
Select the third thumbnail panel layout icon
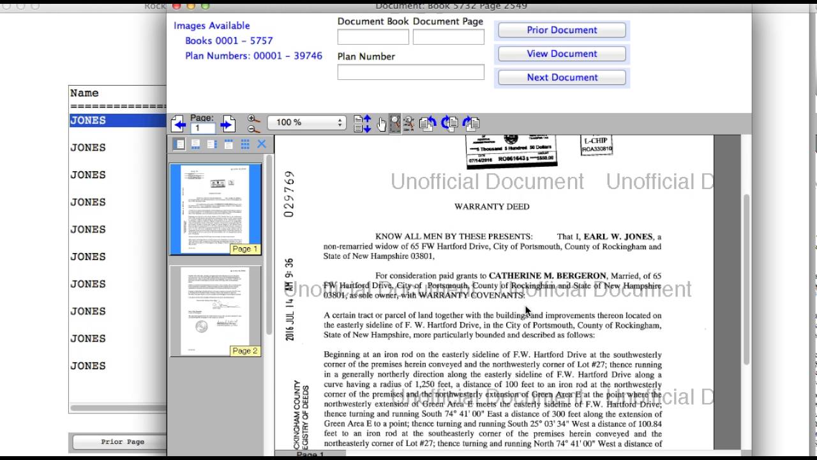(212, 144)
